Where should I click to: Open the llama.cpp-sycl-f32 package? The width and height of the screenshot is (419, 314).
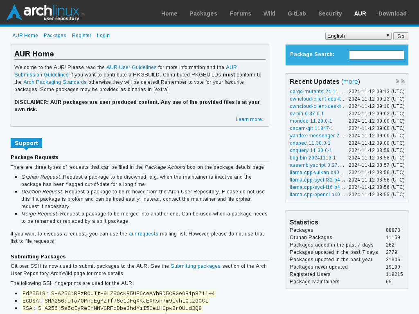[318, 180]
